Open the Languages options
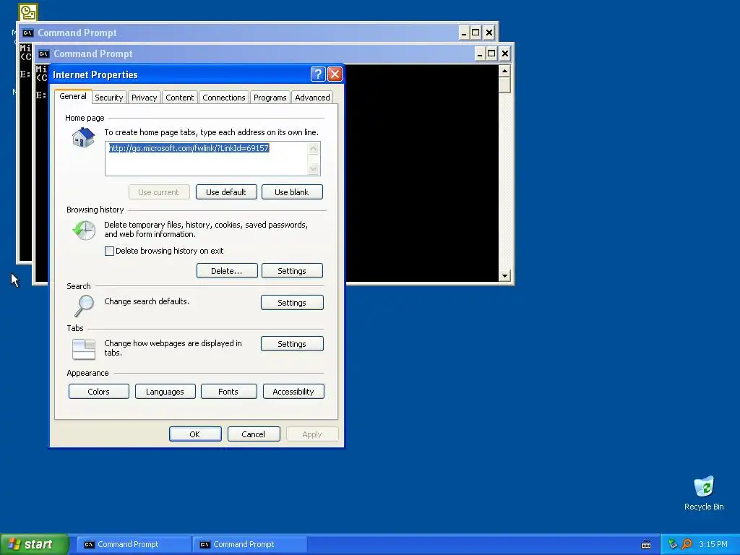Screen dimensions: 740x555 pyautogui.click(x=165, y=392)
